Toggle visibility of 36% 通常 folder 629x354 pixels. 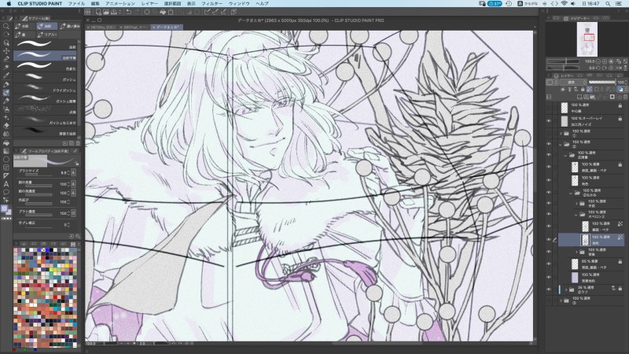click(549, 289)
